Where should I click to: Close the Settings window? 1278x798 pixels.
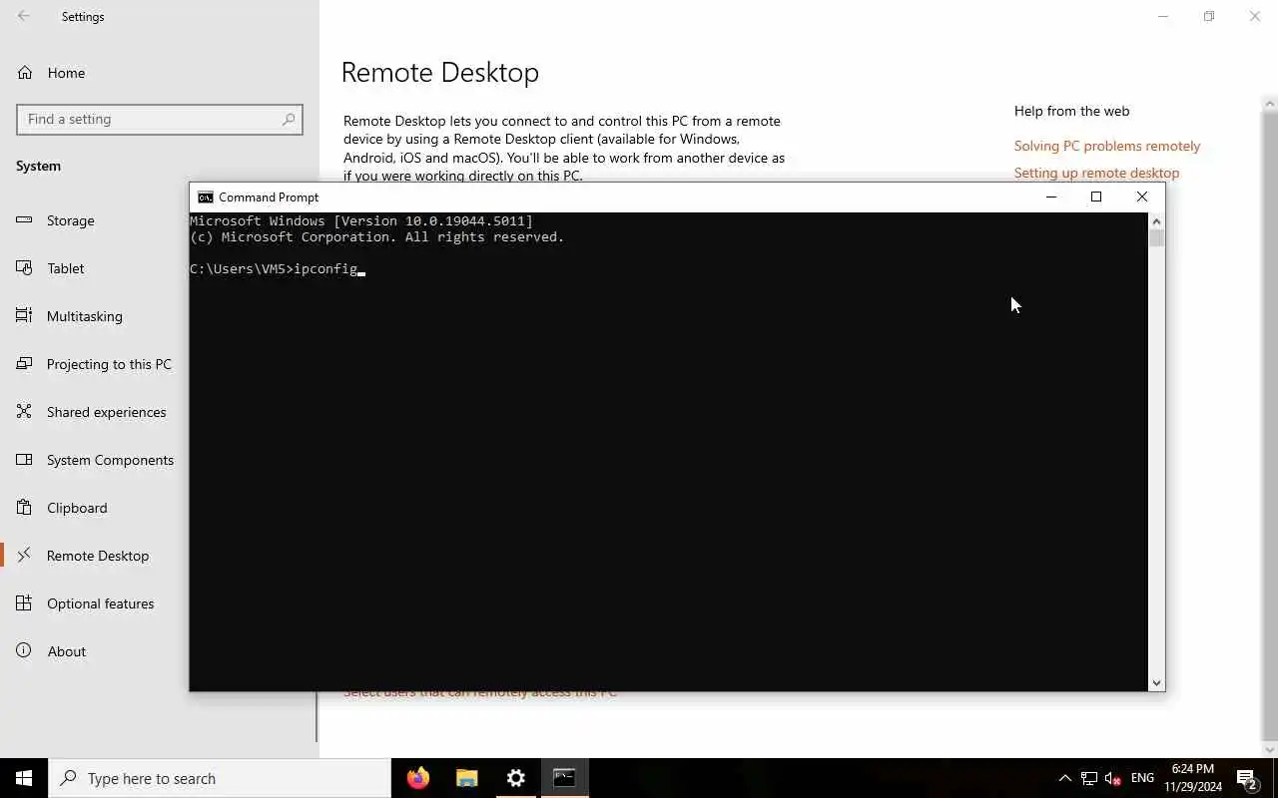tap(1255, 16)
